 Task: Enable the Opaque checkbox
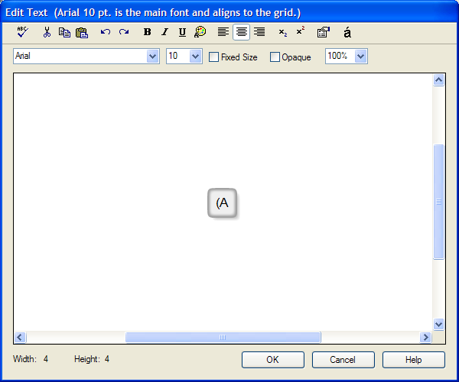coord(275,57)
